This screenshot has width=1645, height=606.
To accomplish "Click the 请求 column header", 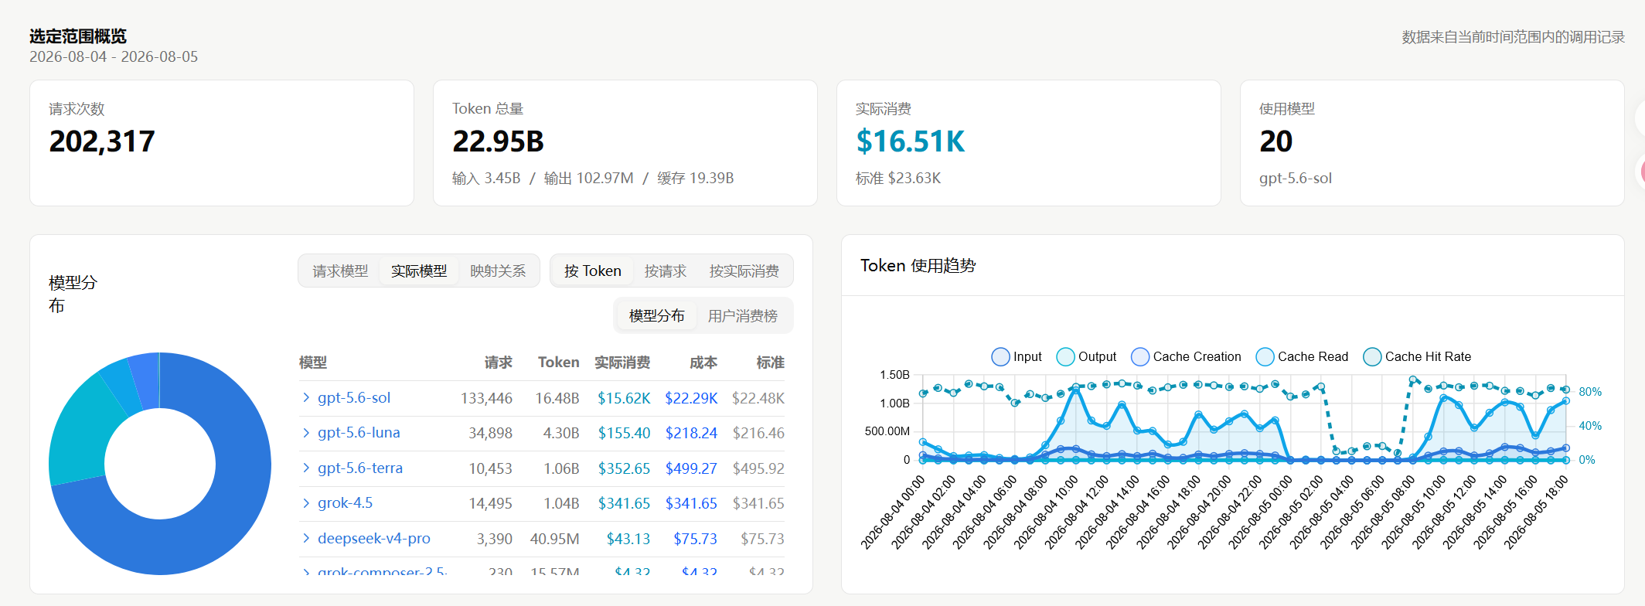I will pyautogui.click(x=499, y=363).
